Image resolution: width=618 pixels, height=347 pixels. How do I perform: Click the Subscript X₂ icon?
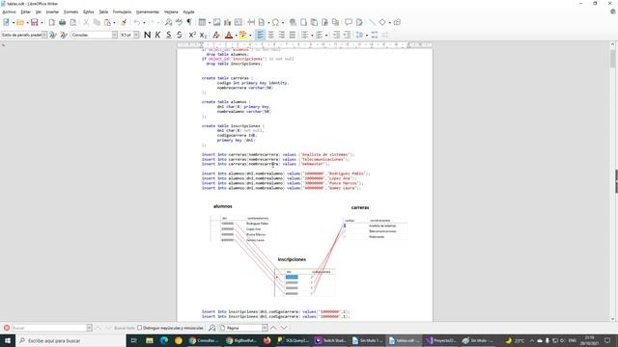[x=203, y=35]
